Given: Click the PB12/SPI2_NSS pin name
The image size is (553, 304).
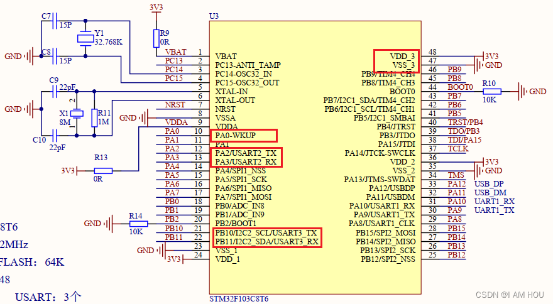Looking at the screenshot, I should coord(388,259).
